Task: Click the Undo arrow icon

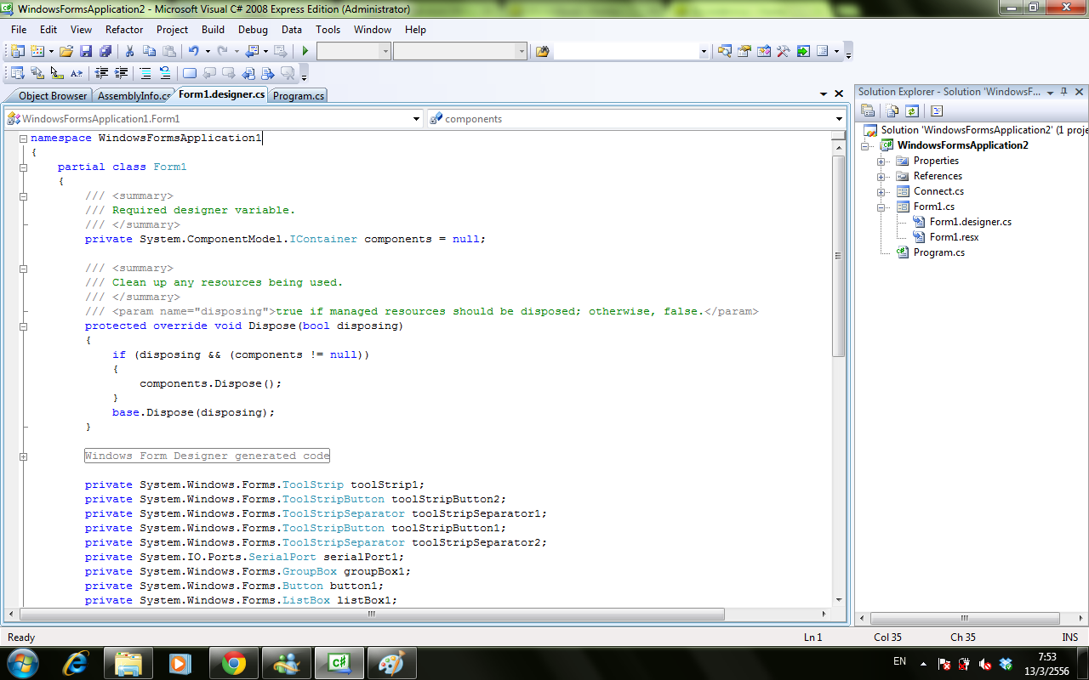Action: click(x=194, y=51)
